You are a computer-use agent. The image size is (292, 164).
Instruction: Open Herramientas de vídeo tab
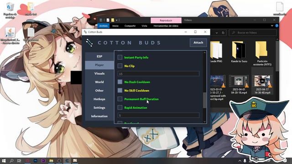166,26
